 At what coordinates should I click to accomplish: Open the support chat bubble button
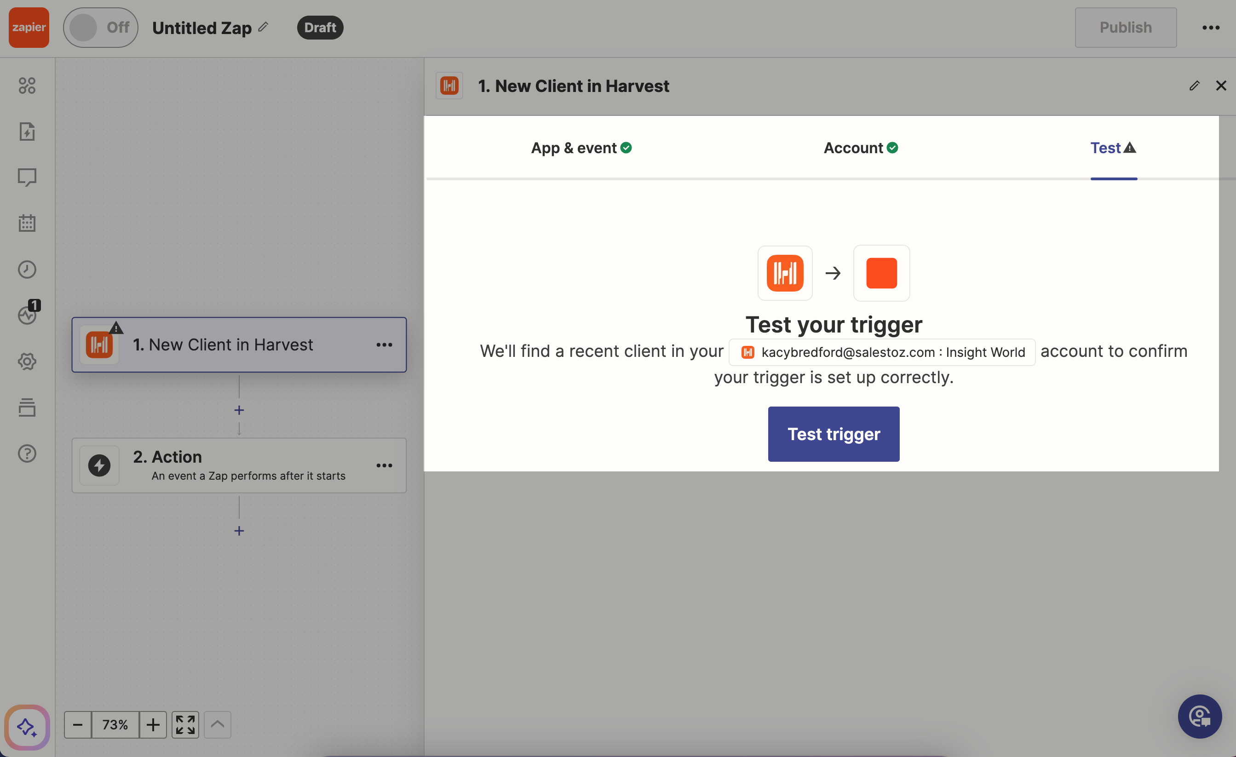(x=1200, y=717)
